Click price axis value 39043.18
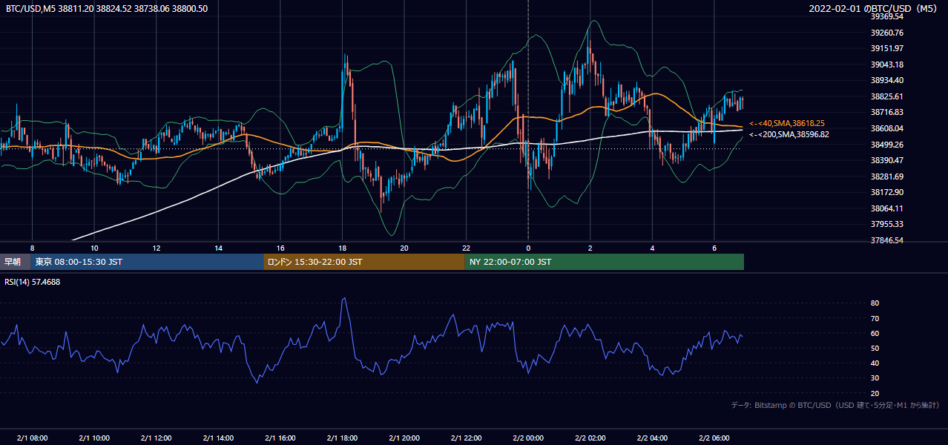The height and width of the screenshot is (445, 948). [886, 65]
